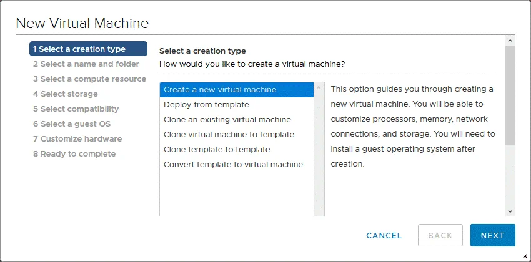Open step 5 Select compatibility
This screenshot has width=531, height=262.
(76, 109)
